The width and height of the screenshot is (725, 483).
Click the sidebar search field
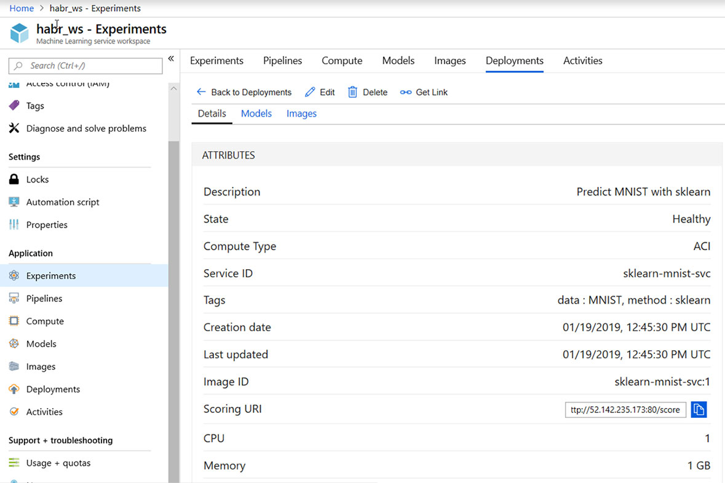85,66
